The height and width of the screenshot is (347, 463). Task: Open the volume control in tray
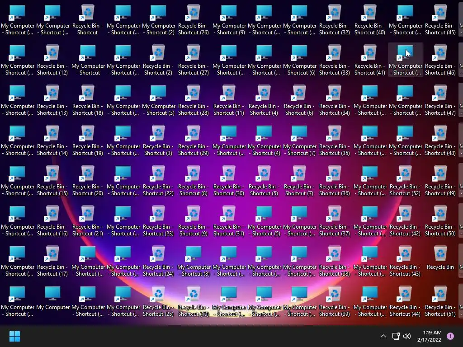pyautogui.click(x=407, y=336)
